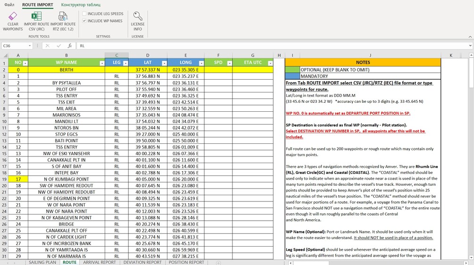Open the LAT column filter dropdown
474x265 pixels.
point(164,63)
